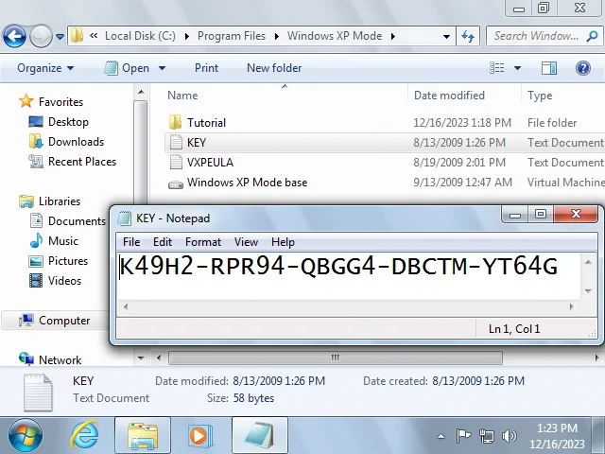Launch Internet Explorer from taskbar
This screenshot has width=605, height=454.
coord(84,435)
